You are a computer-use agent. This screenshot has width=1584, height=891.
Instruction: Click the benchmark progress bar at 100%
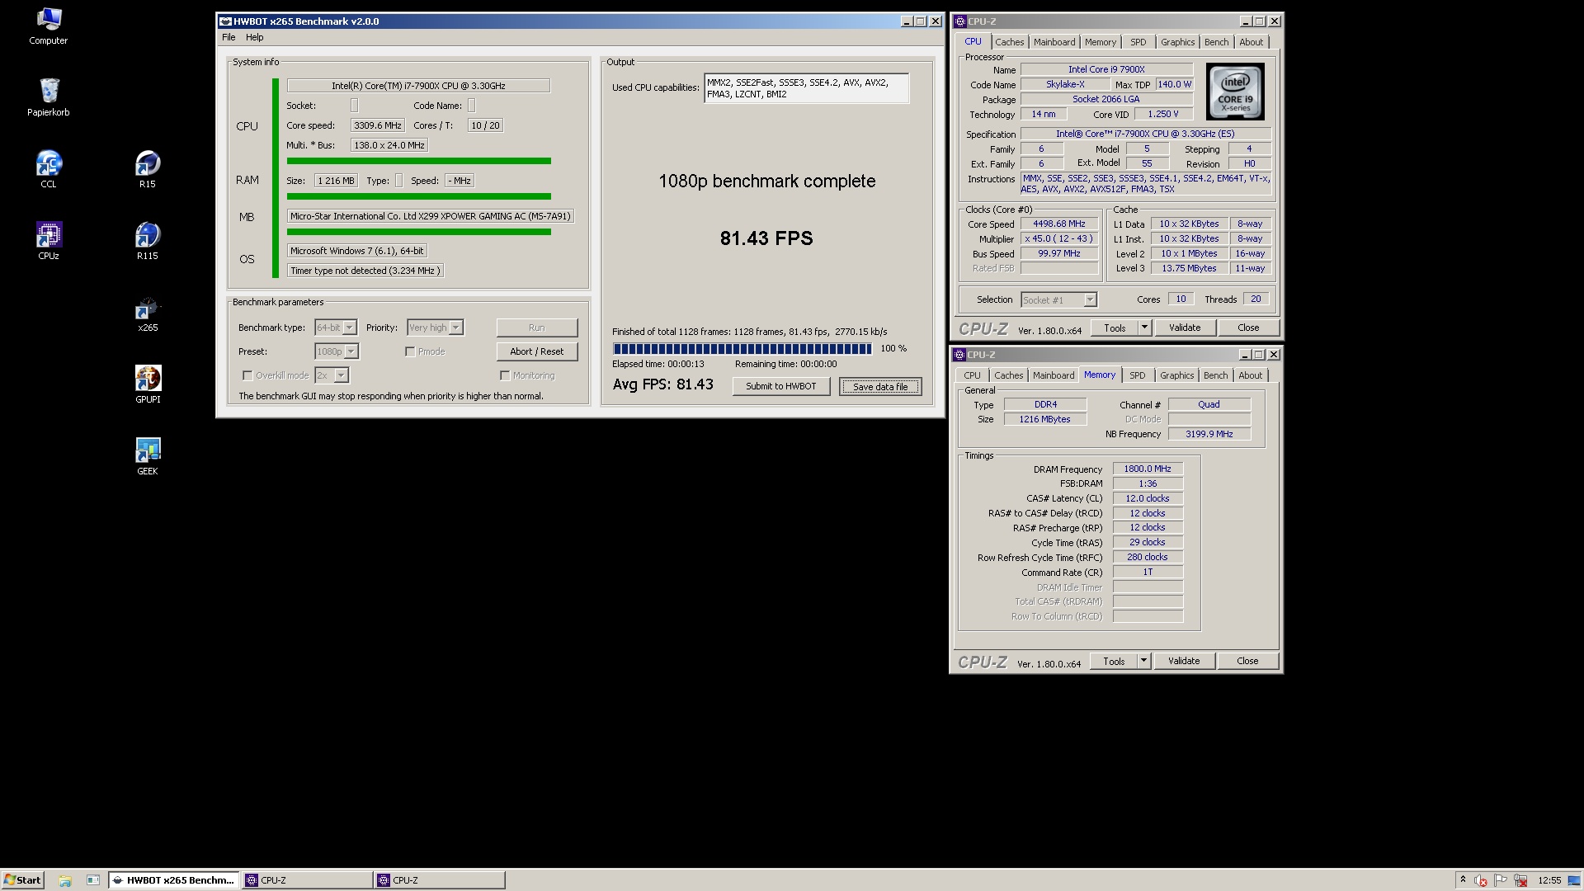tap(742, 349)
